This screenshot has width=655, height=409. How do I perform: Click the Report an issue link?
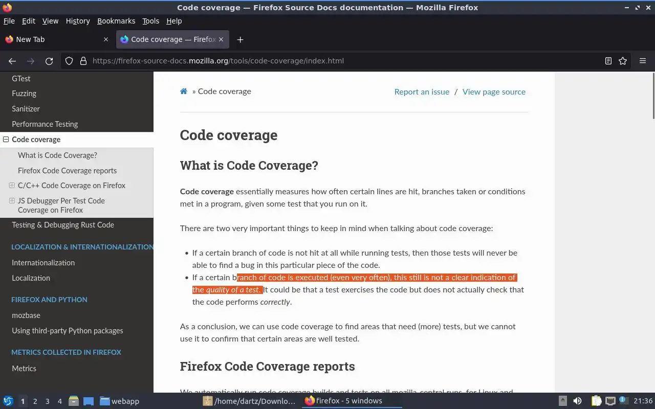[x=422, y=92]
